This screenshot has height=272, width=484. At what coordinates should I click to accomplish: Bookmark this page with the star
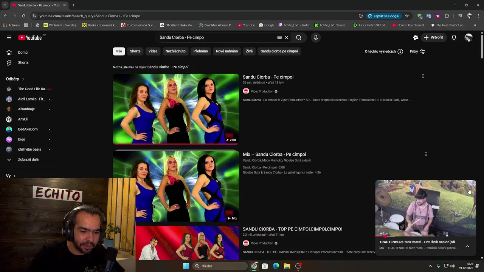(407, 16)
